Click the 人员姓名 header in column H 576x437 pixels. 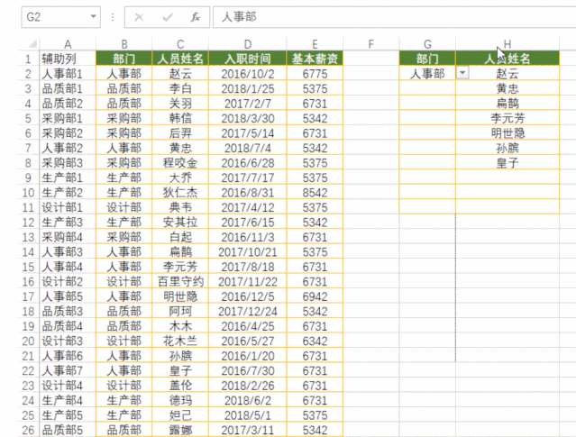pyautogui.click(x=507, y=59)
